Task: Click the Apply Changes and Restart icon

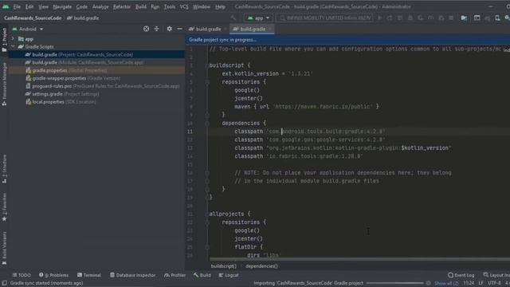Action: click(390, 18)
